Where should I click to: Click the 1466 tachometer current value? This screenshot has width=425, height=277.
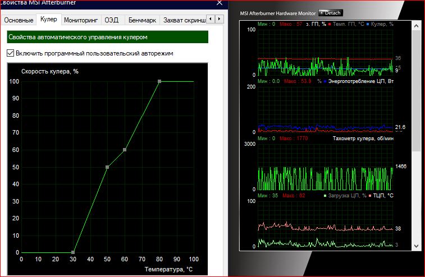coord(401,166)
